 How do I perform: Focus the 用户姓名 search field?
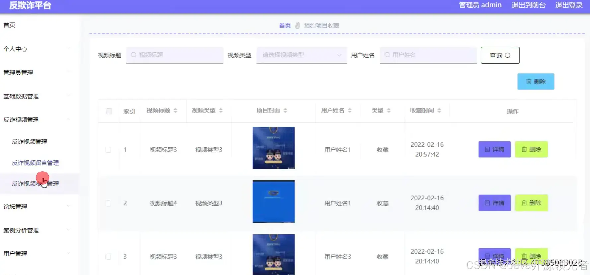(x=428, y=55)
